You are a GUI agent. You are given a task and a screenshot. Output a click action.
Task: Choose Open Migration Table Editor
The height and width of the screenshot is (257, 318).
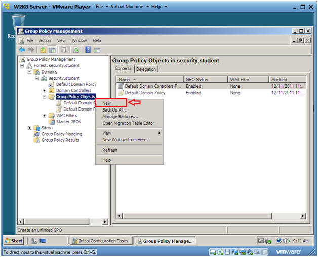point(130,123)
